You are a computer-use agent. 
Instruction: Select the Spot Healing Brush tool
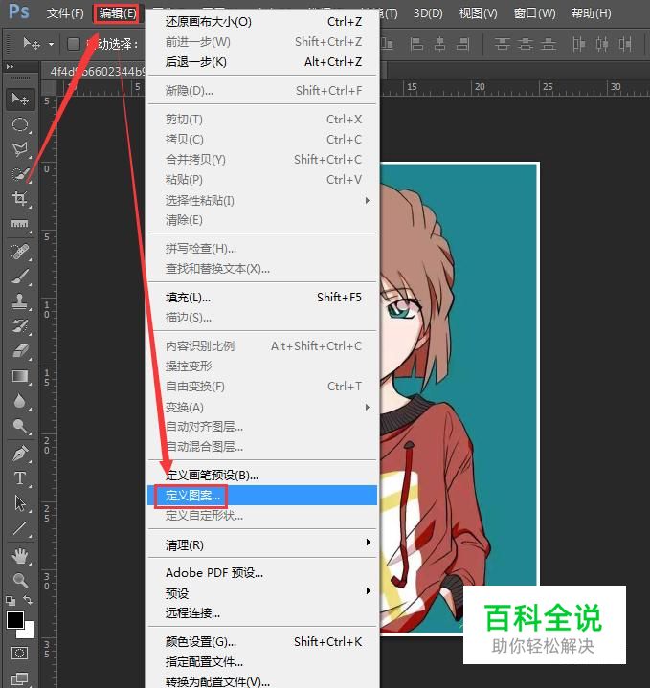(x=20, y=252)
